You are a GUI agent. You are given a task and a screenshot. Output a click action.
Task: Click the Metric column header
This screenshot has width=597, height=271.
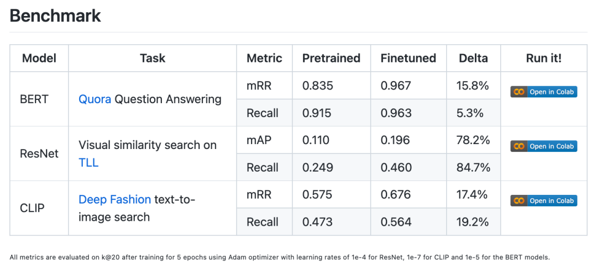coord(264,58)
